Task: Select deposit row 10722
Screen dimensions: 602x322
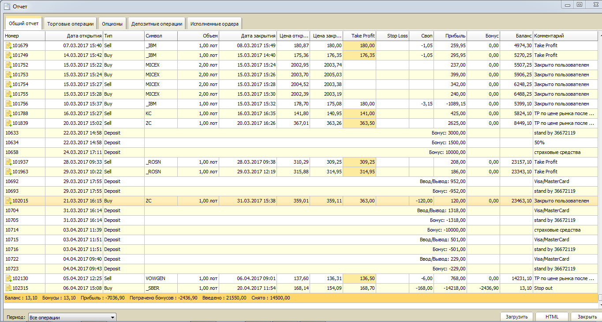Action: (x=300, y=259)
